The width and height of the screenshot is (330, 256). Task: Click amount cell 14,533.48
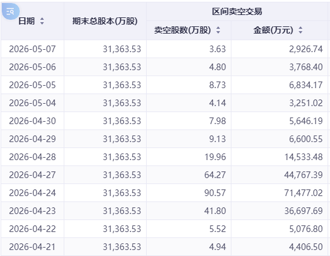304,157
